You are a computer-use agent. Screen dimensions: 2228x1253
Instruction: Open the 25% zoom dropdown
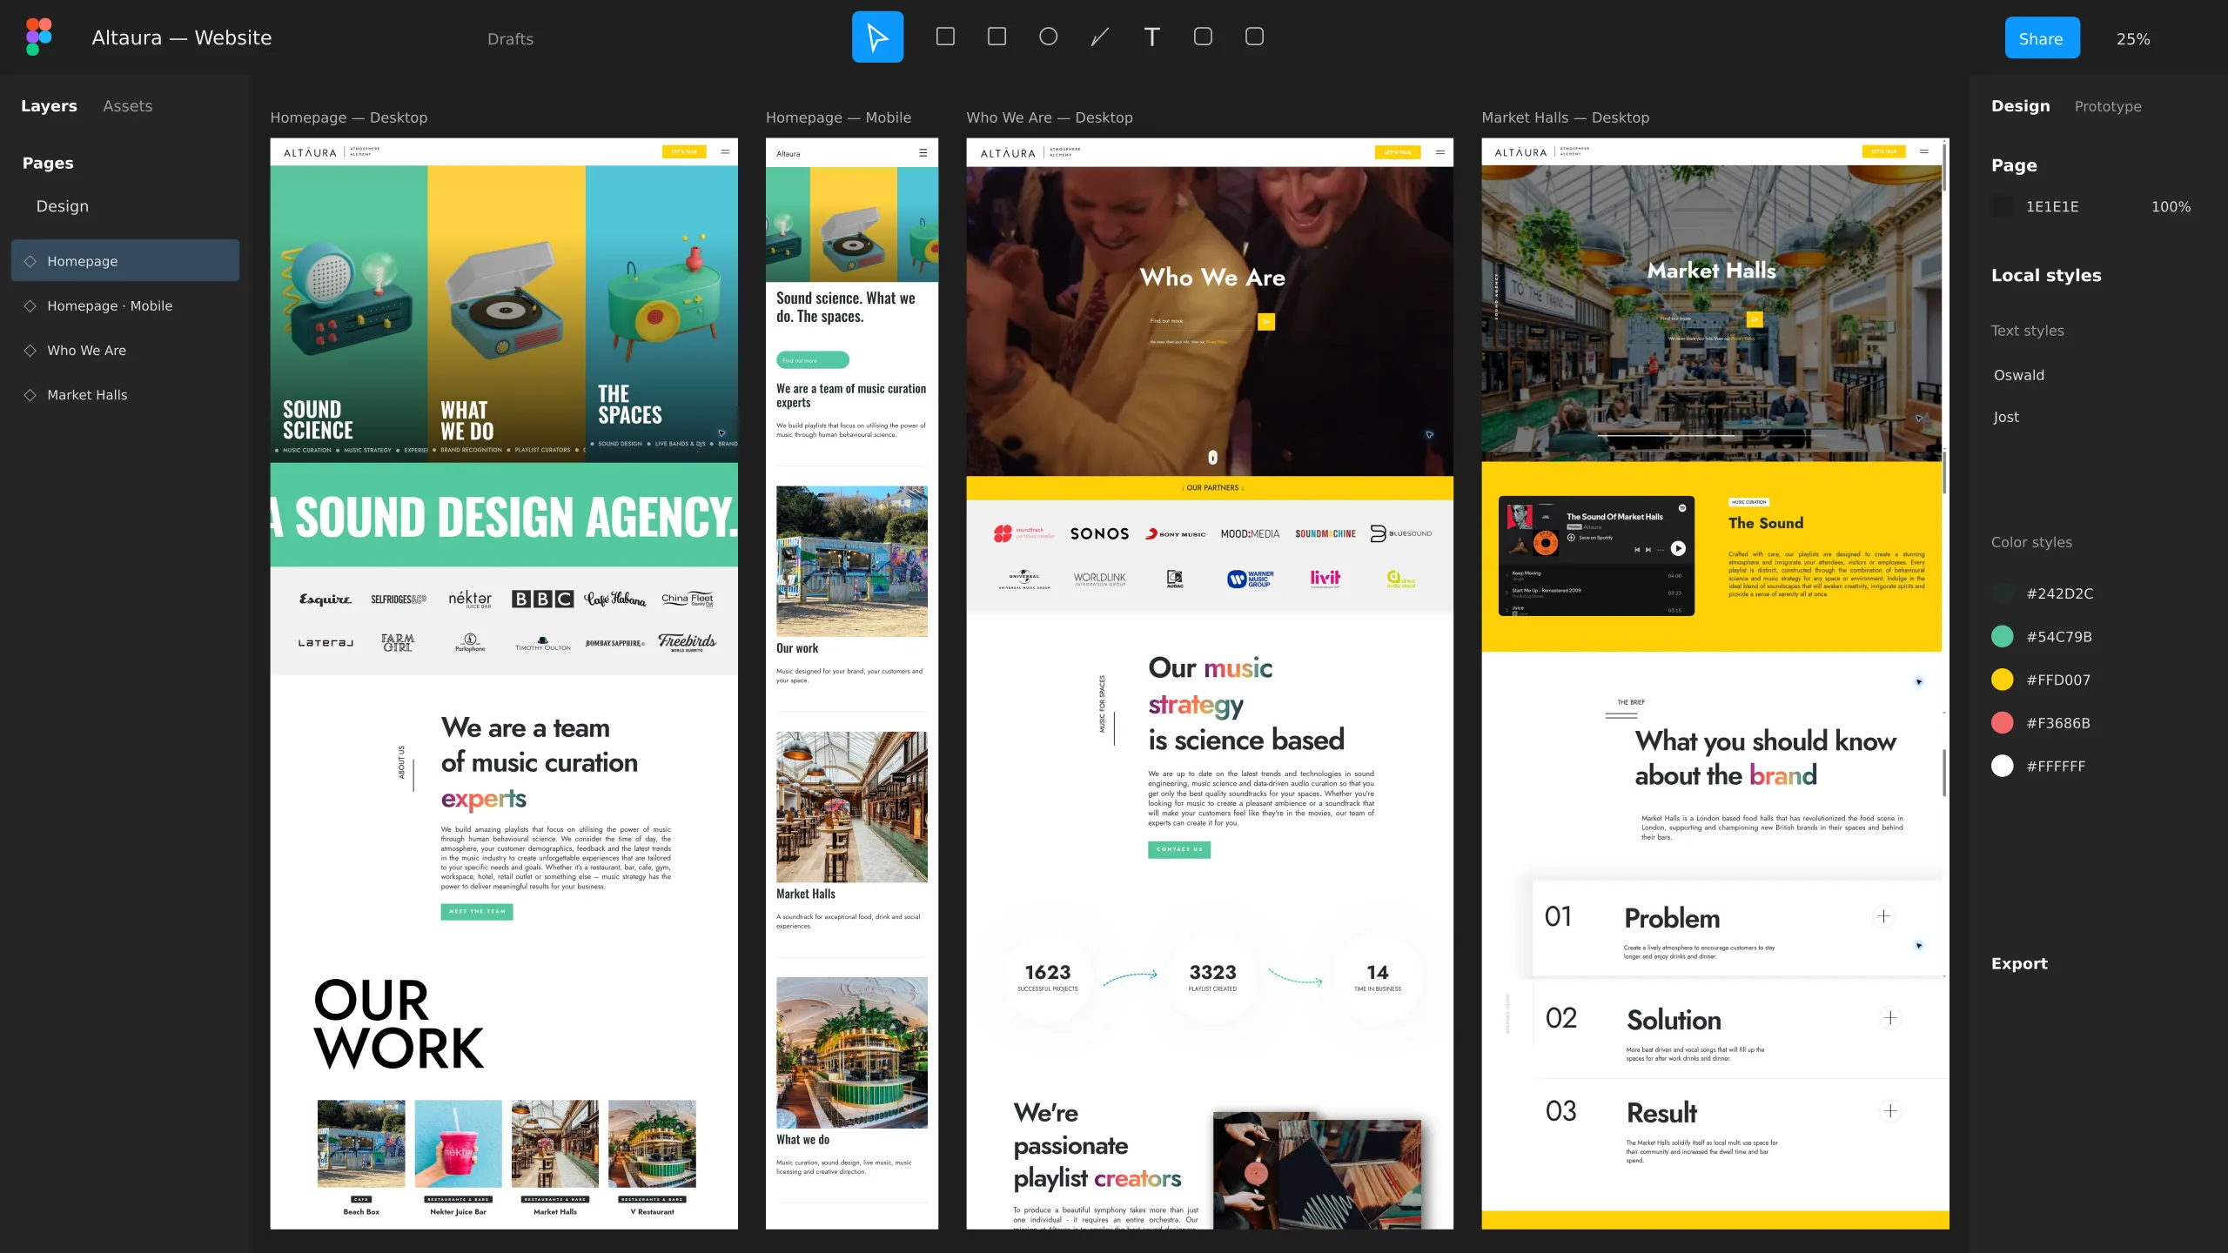click(x=2133, y=39)
